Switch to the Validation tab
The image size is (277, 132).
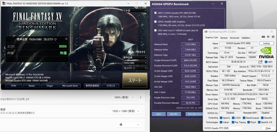[x=246, y=38]
